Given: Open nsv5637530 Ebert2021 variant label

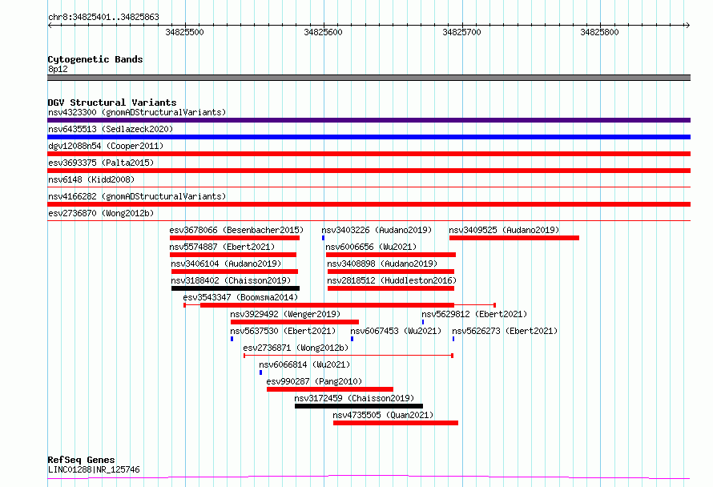Looking at the screenshot, I should 283,331.
